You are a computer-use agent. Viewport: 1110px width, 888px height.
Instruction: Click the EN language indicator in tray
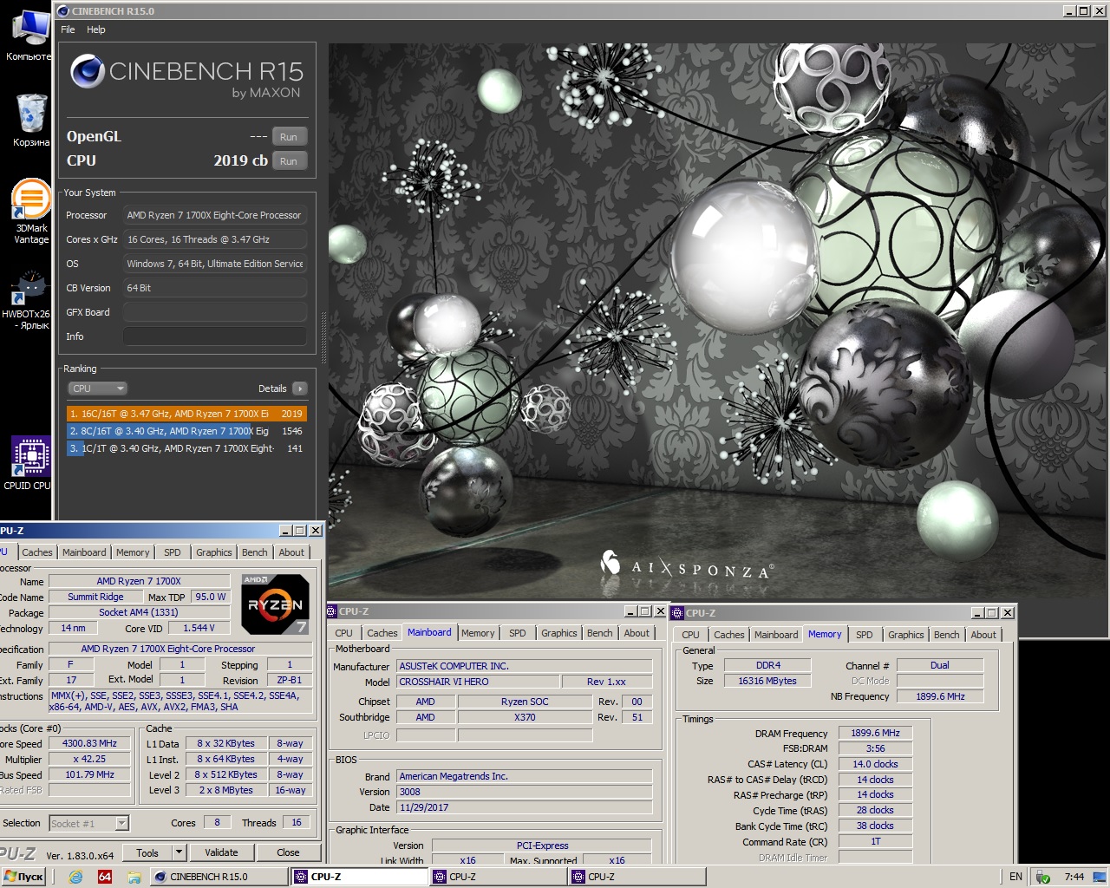[x=1015, y=877]
